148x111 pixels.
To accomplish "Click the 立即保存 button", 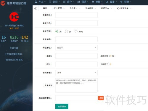I will 62,107.
